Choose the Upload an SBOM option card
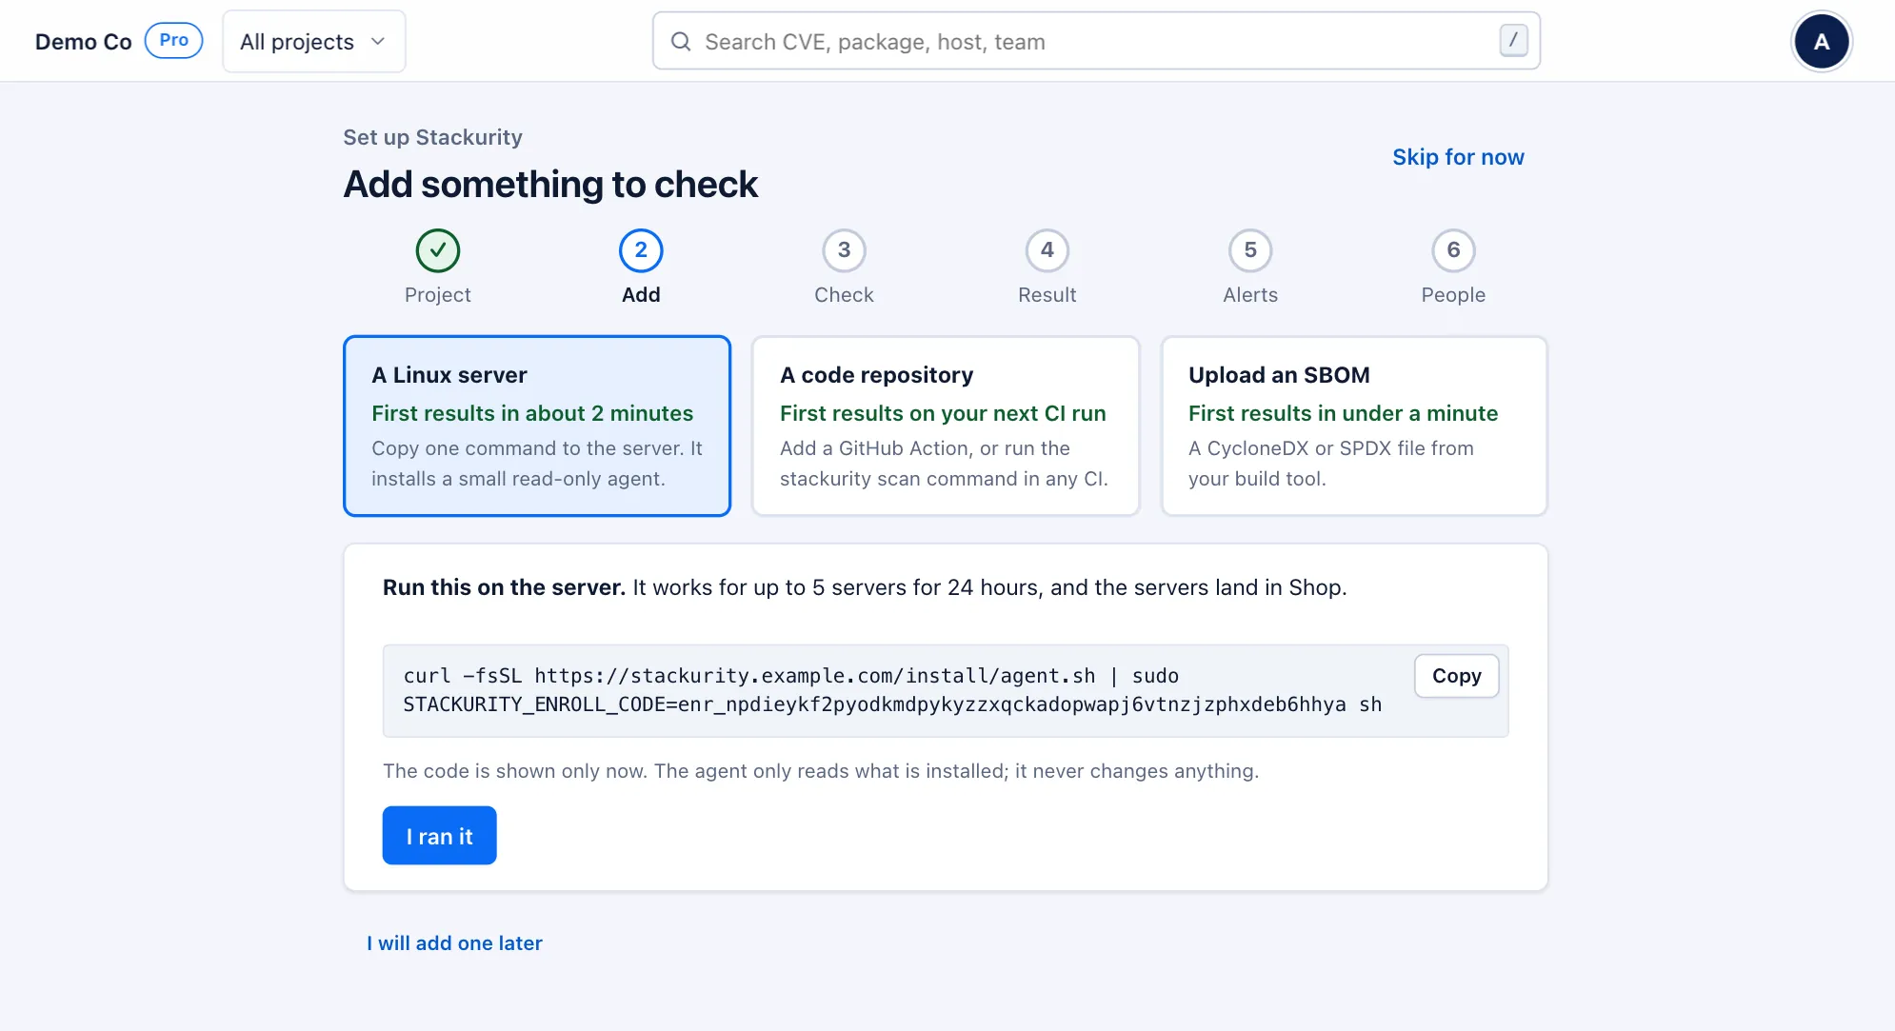1895x1031 pixels. [x=1354, y=426]
